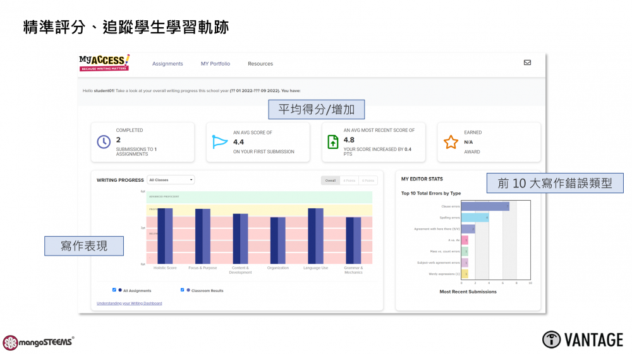
Task: Open the mail envelope icon
Action: click(527, 62)
